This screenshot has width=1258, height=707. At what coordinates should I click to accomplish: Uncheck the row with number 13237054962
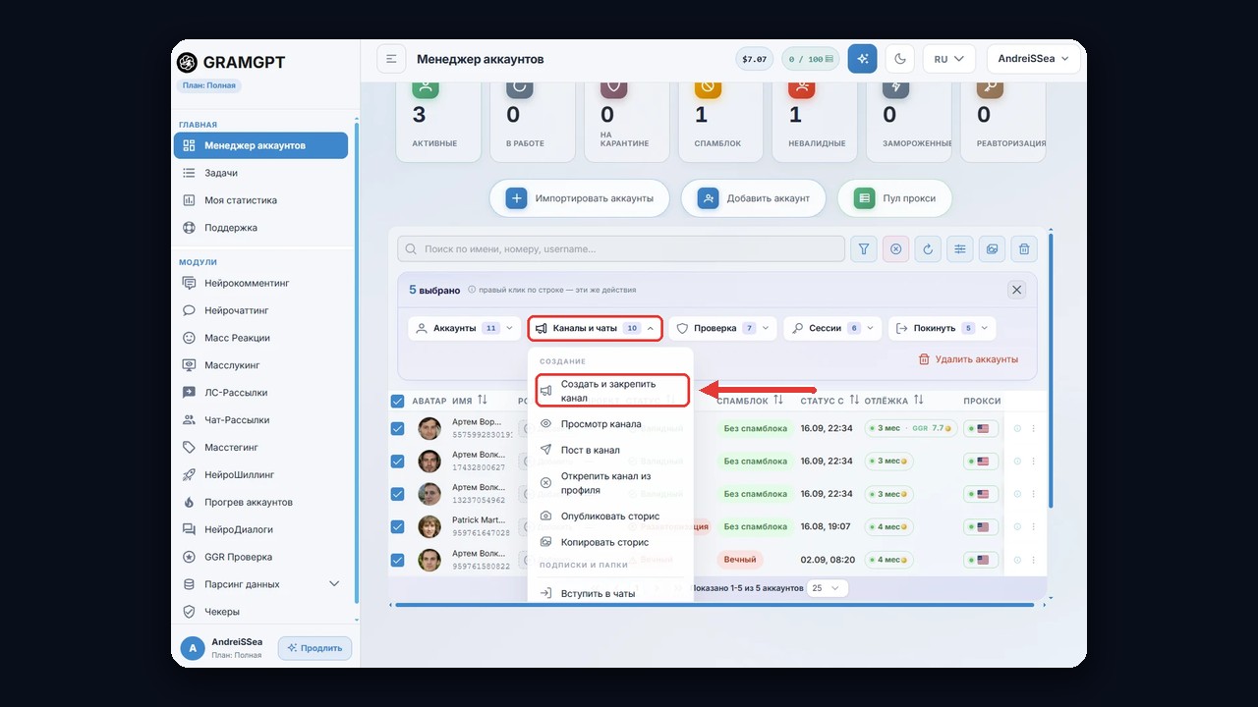point(398,494)
